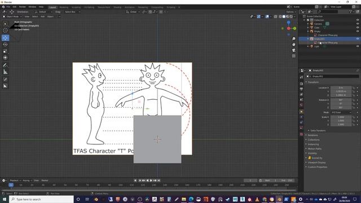This screenshot has width=361, height=203.
Task: Open the viewport Options button
Action: coord(291,12)
